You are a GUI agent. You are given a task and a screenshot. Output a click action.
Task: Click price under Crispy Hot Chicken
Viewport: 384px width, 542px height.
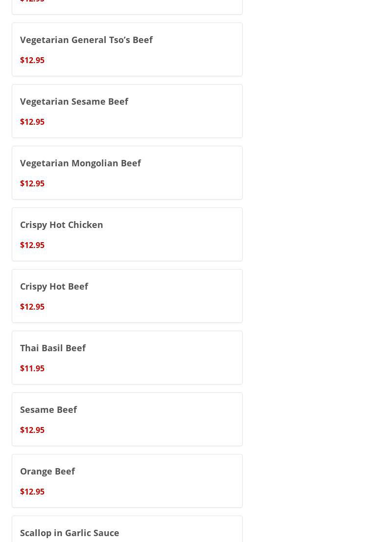[32, 245]
